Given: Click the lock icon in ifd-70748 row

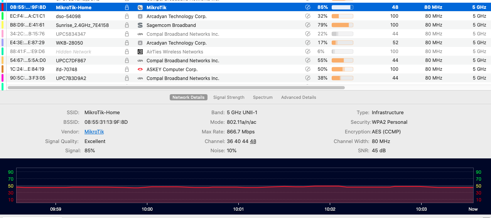Looking at the screenshot, I should [127, 69].
